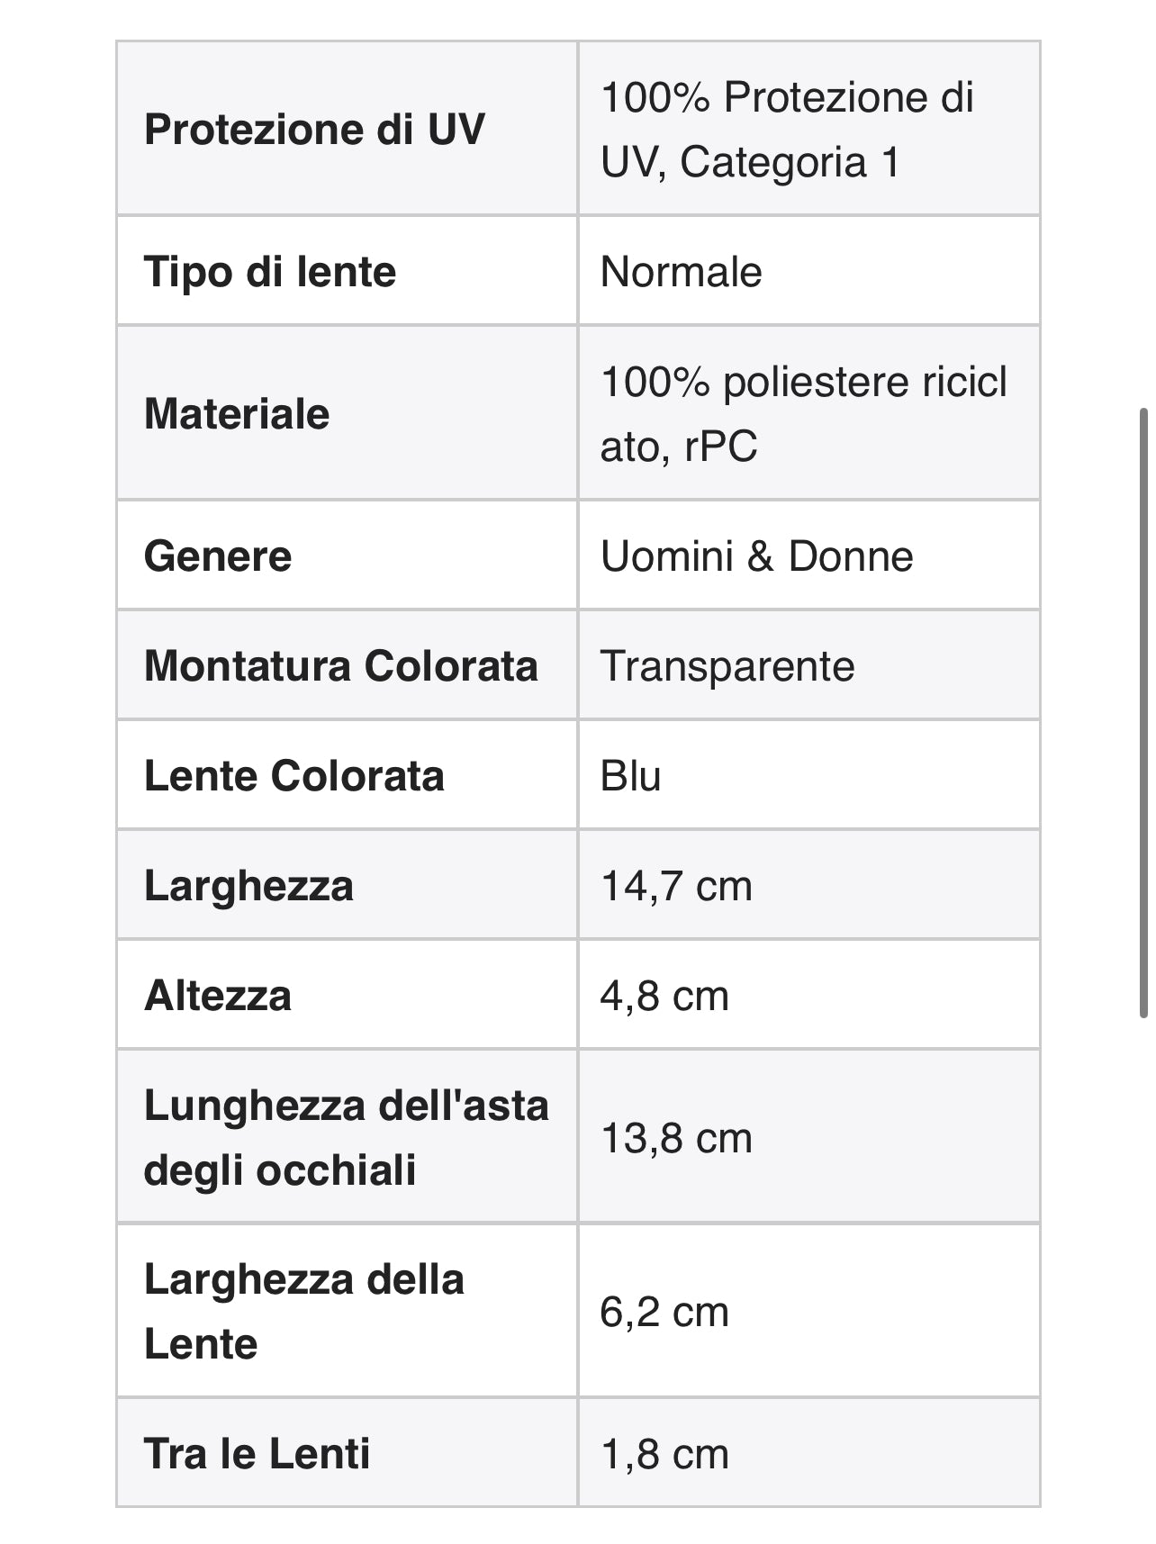
Task: Select the 'Lente Colorata' label
Action: (294, 776)
